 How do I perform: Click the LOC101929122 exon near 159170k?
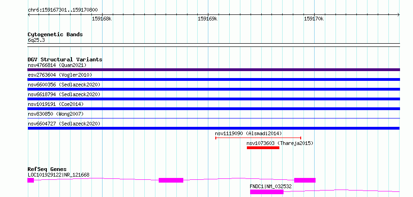pyautogui.click(x=305, y=180)
